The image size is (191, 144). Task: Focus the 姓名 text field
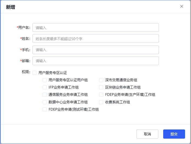click(x=95, y=38)
